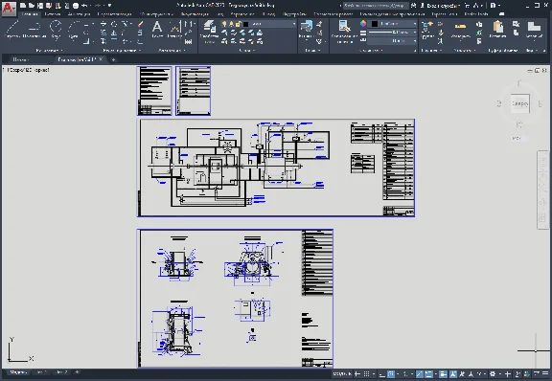Toggle lineweight display in the status bar

click(x=443, y=373)
